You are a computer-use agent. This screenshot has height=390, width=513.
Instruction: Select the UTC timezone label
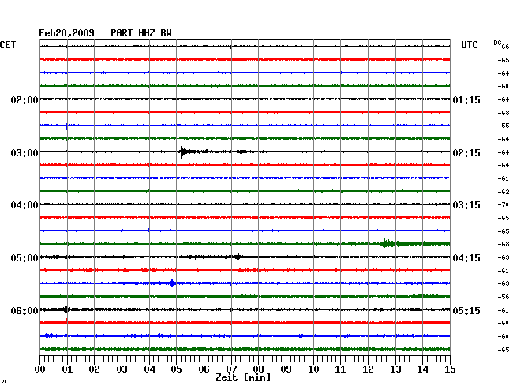click(x=469, y=45)
